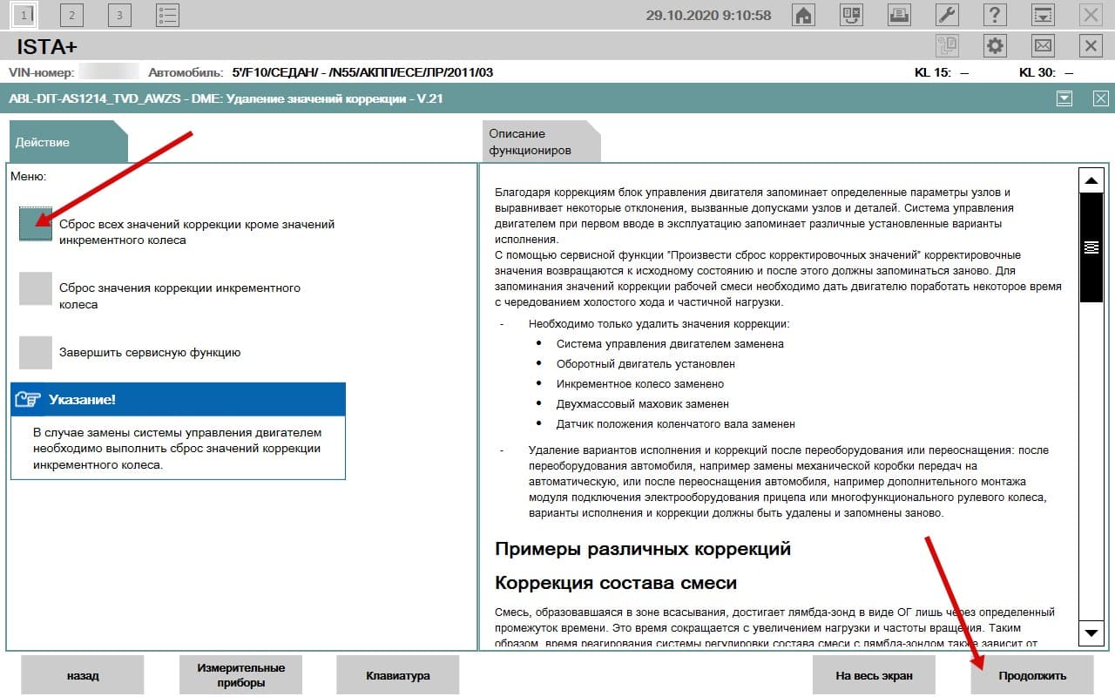Image resolution: width=1115 pixels, height=697 pixels.
Task: Open the Описание функциониров tab
Action: coord(541,141)
